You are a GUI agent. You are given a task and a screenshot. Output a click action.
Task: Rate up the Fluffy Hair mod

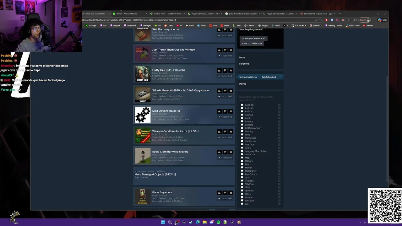219,70
